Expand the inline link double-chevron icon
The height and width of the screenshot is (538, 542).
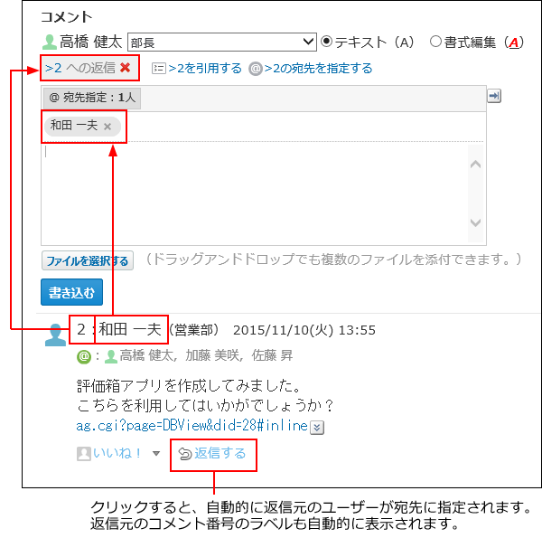point(317,428)
